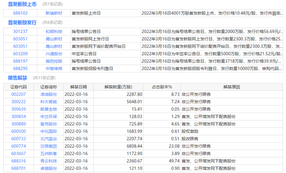Open 准油股份 stock link
286x173 pixels.
tap(49, 94)
